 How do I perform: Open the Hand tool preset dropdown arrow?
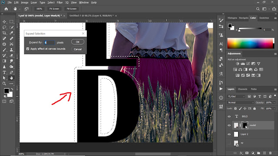pyautogui.click(x=20, y=9)
